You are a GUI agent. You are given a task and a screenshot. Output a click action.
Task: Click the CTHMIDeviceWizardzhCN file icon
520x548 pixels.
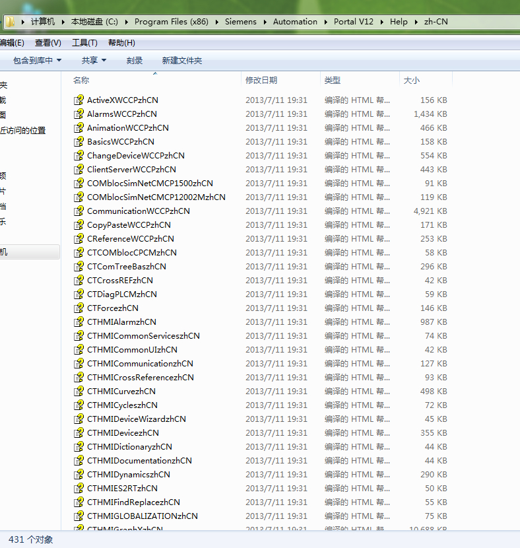click(79, 419)
